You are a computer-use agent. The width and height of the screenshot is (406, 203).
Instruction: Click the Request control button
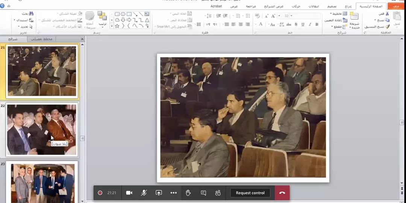(250, 193)
